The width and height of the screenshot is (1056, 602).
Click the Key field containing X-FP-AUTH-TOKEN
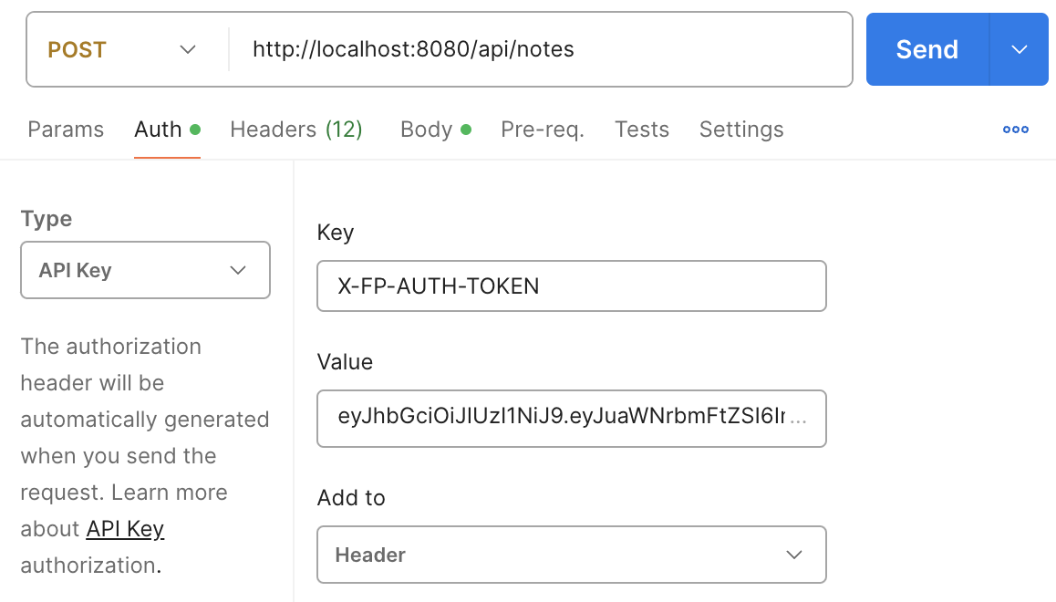572,285
